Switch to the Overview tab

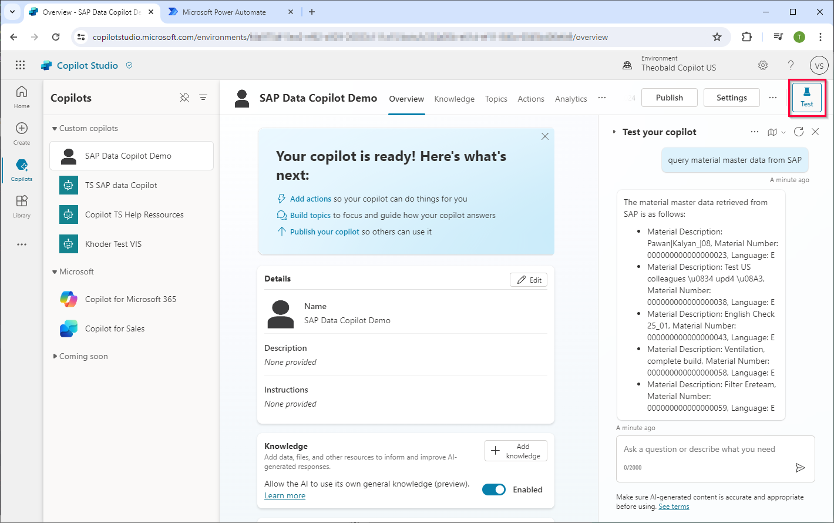coord(406,99)
